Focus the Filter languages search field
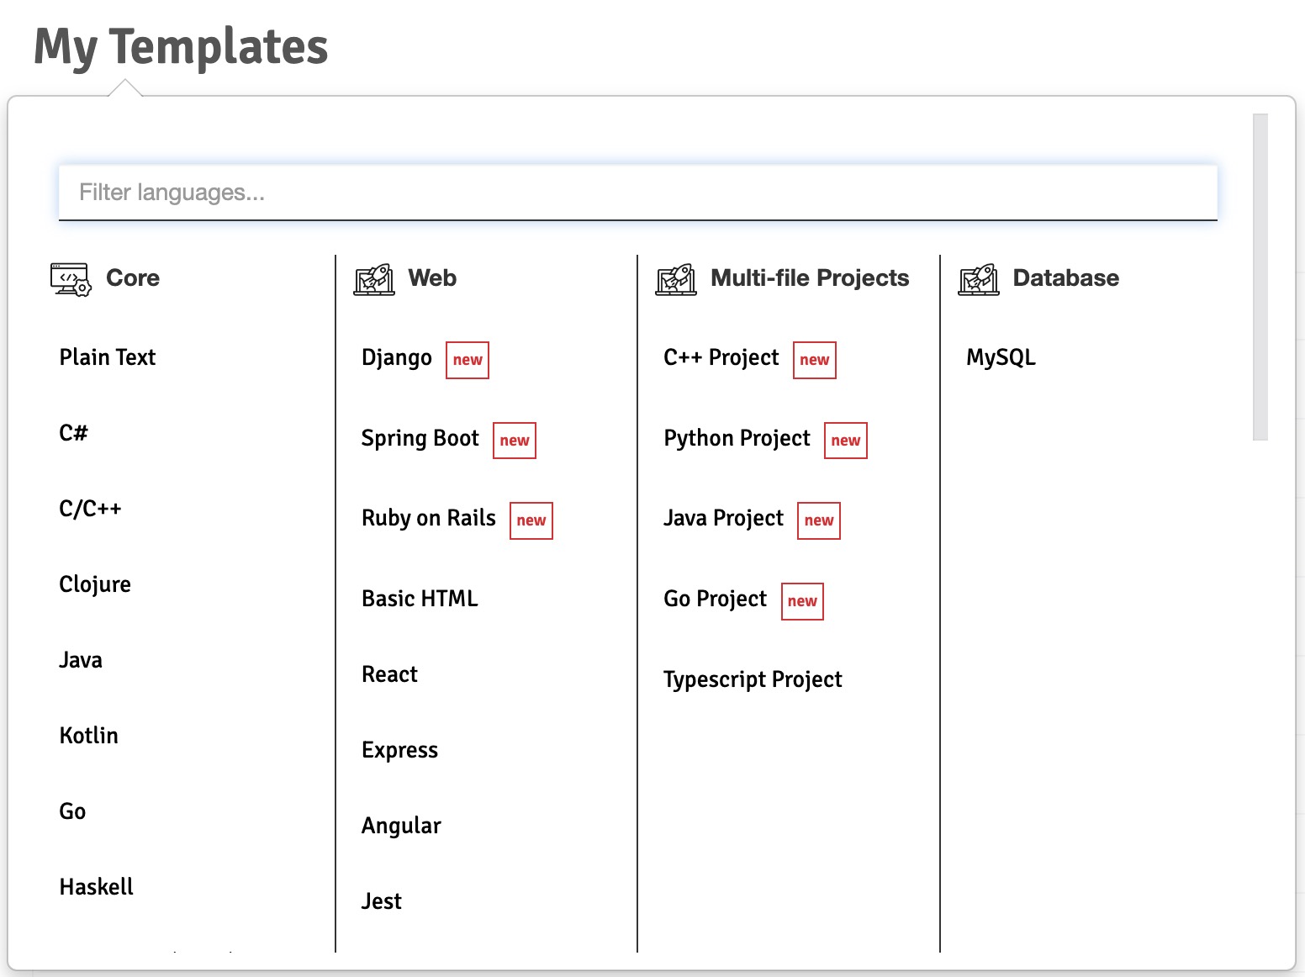The image size is (1305, 977). click(x=637, y=193)
